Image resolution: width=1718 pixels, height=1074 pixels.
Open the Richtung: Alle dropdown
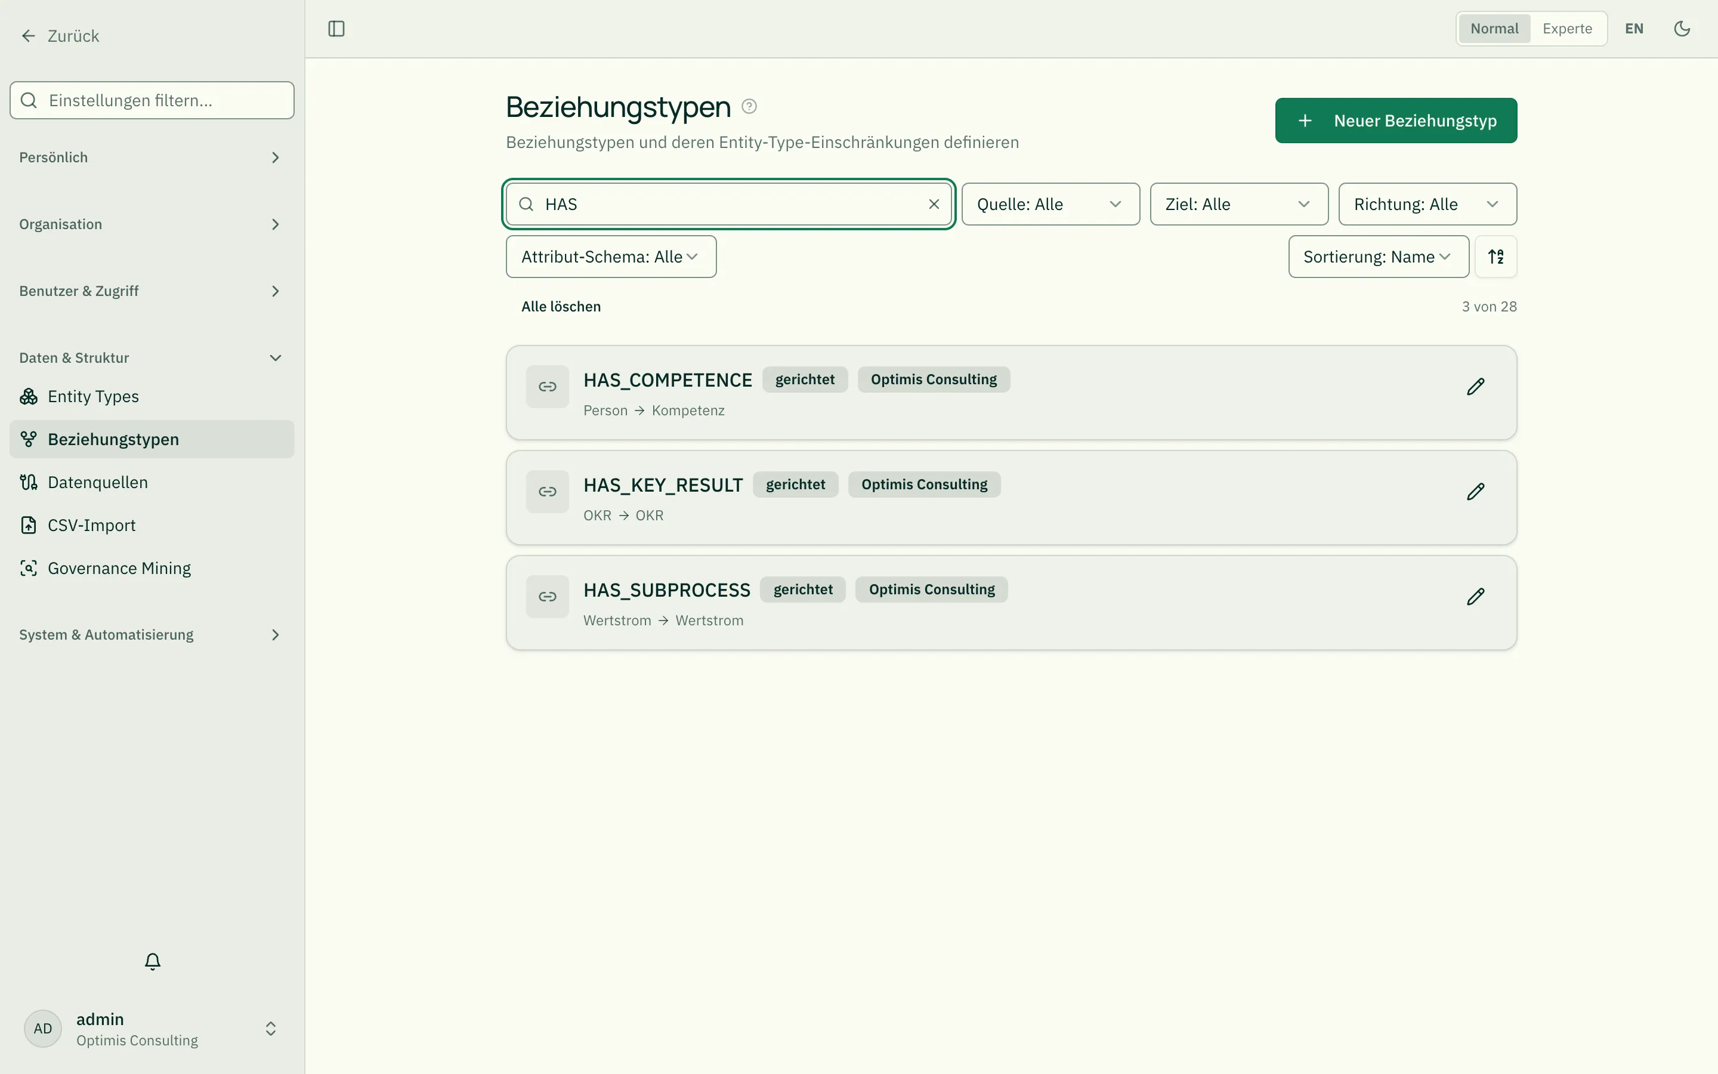tap(1427, 205)
